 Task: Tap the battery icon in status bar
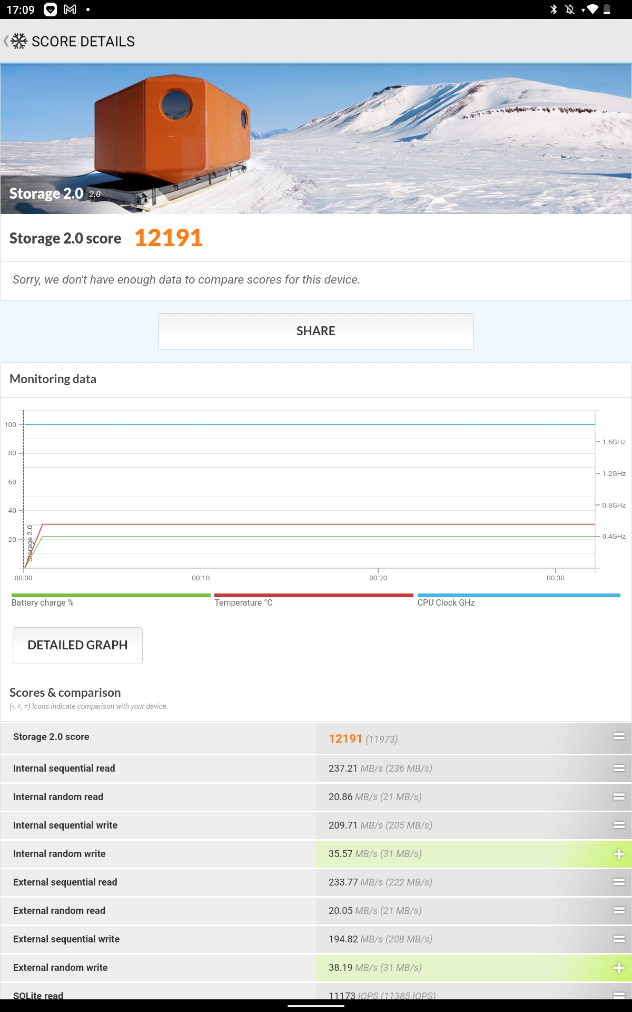(607, 9)
